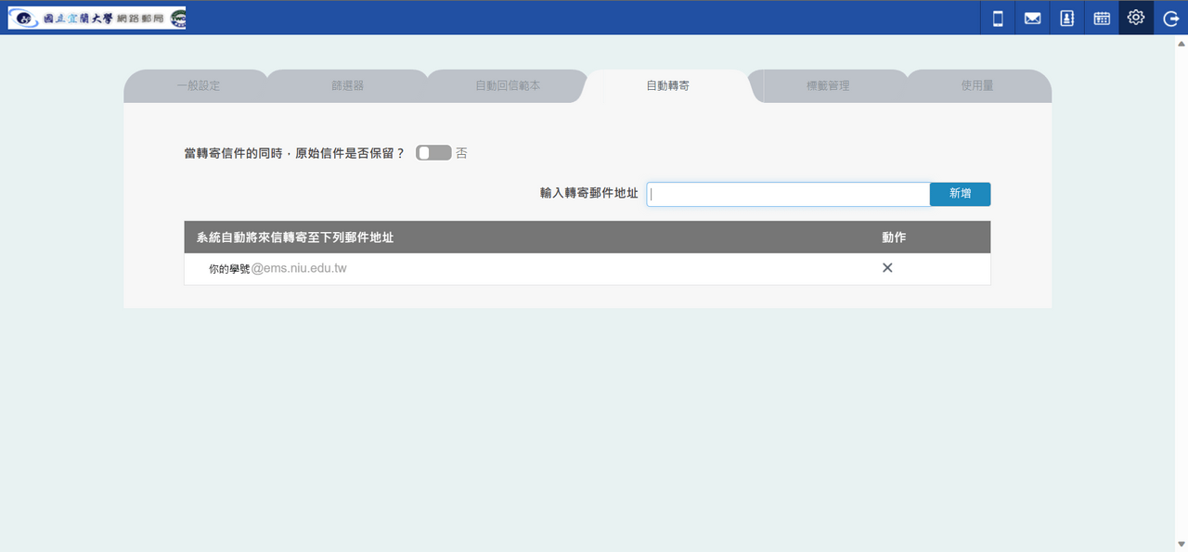
Task: Open the mail envelope icon
Action: (x=1032, y=18)
